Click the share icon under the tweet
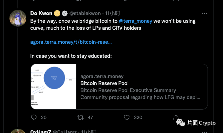Viewport: 223px width, 133px height. pos(176,117)
